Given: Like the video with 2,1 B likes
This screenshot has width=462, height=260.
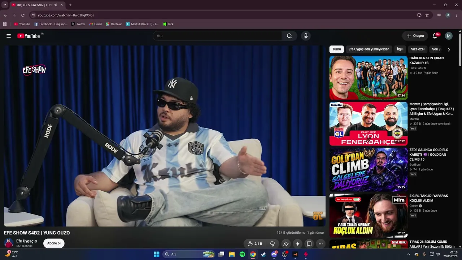Looking at the screenshot, I should click(x=255, y=244).
